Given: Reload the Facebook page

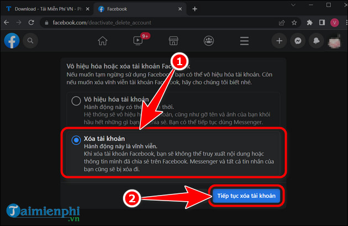Looking at the screenshot, I should (x=31, y=23).
